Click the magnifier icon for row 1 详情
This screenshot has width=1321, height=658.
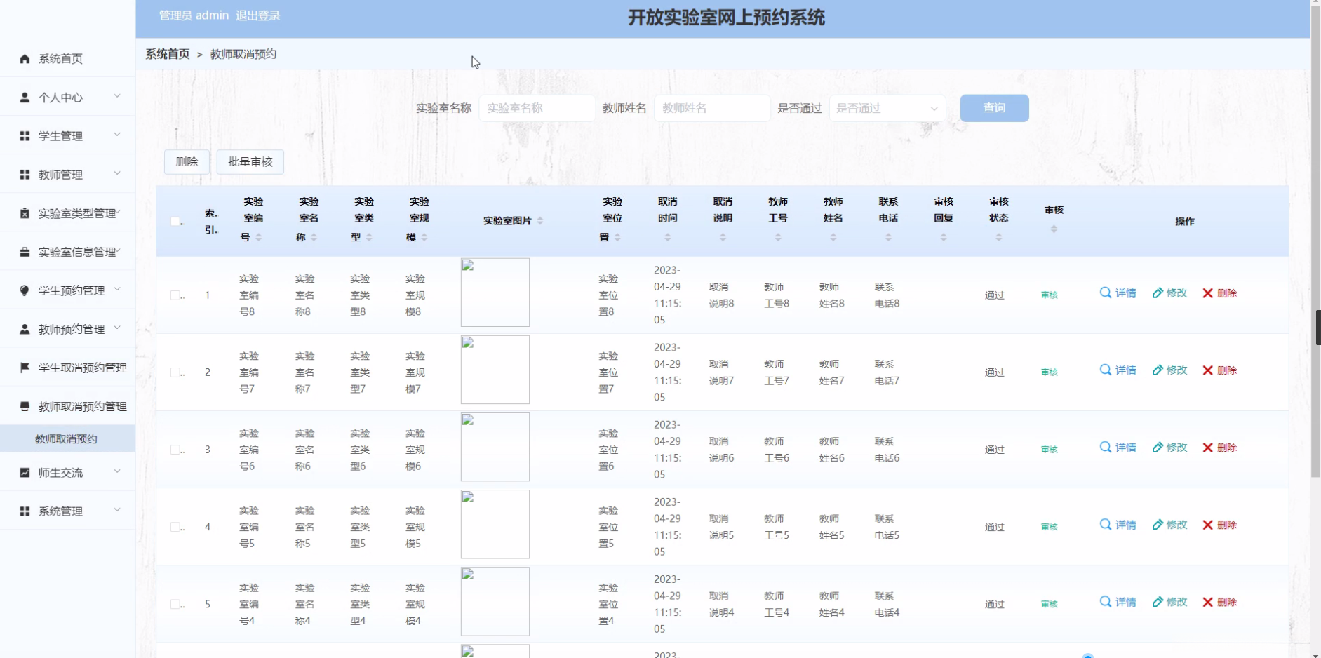[1106, 293]
